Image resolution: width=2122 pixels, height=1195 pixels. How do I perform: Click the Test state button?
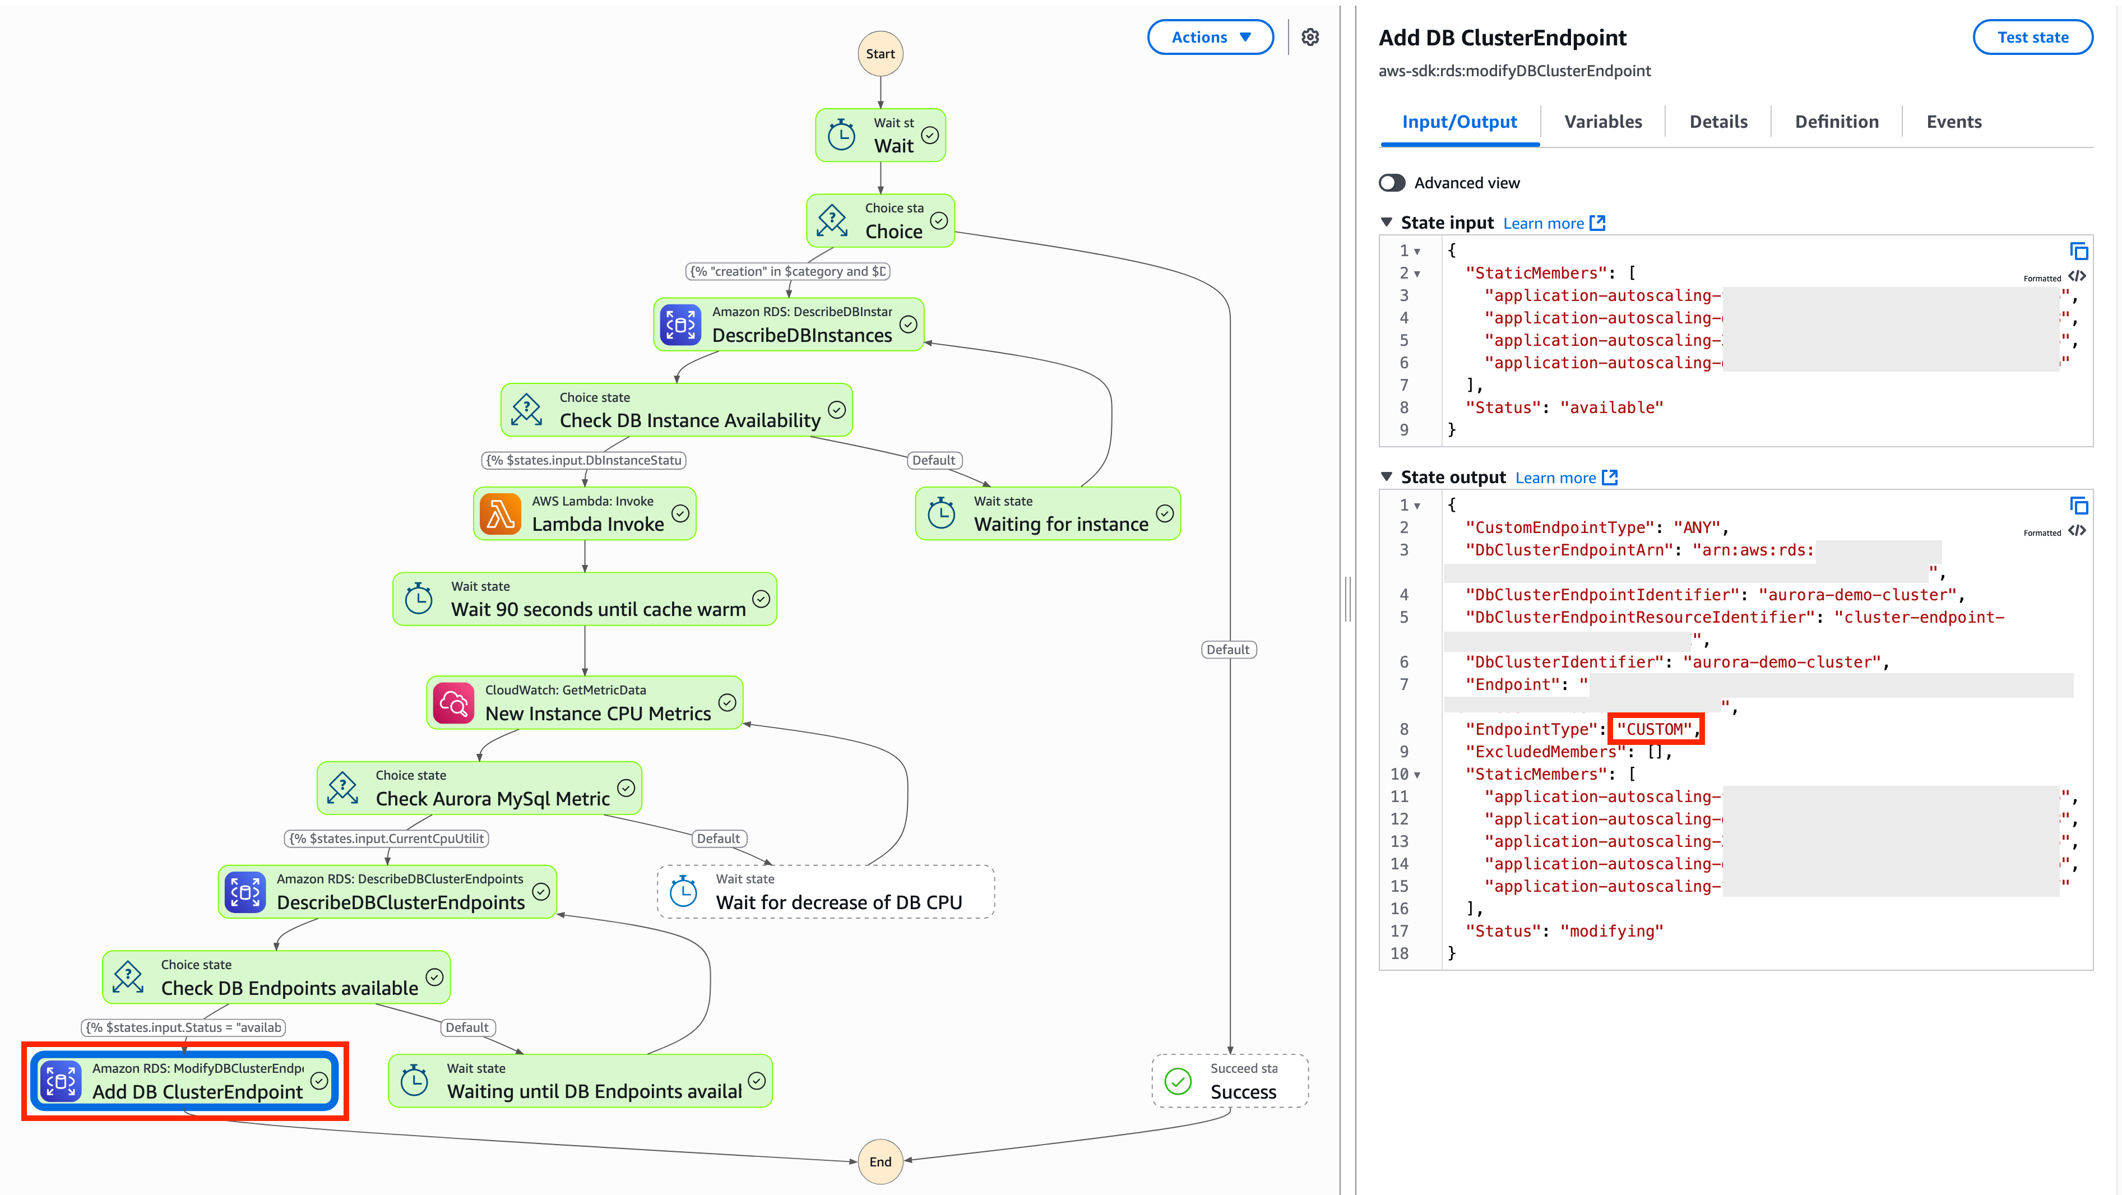pyautogui.click(x=2032, y=37)
